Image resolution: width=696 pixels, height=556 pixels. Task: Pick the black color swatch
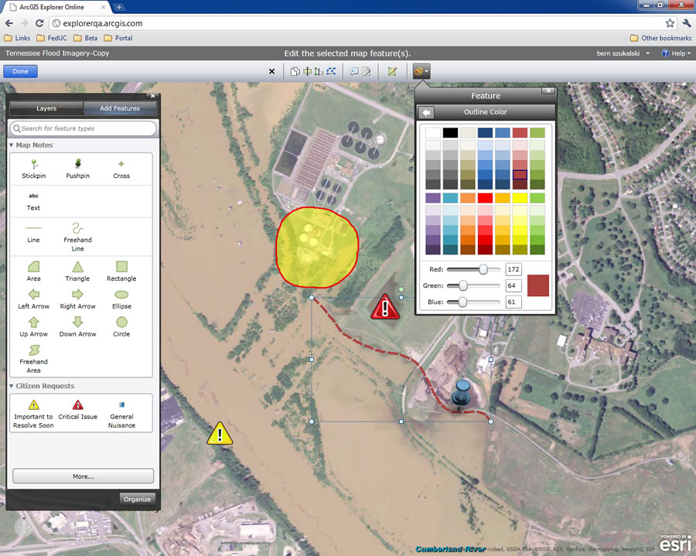(x=450, y=133)
